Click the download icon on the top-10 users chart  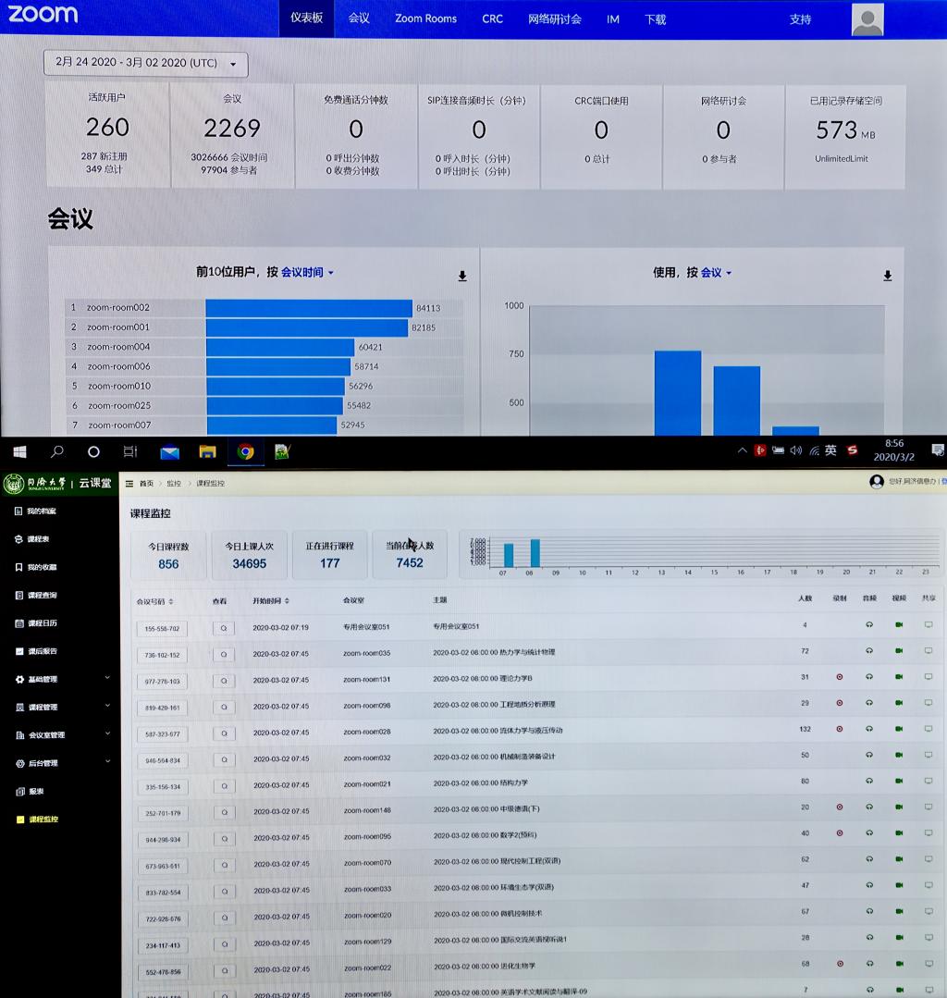point(462,276)
